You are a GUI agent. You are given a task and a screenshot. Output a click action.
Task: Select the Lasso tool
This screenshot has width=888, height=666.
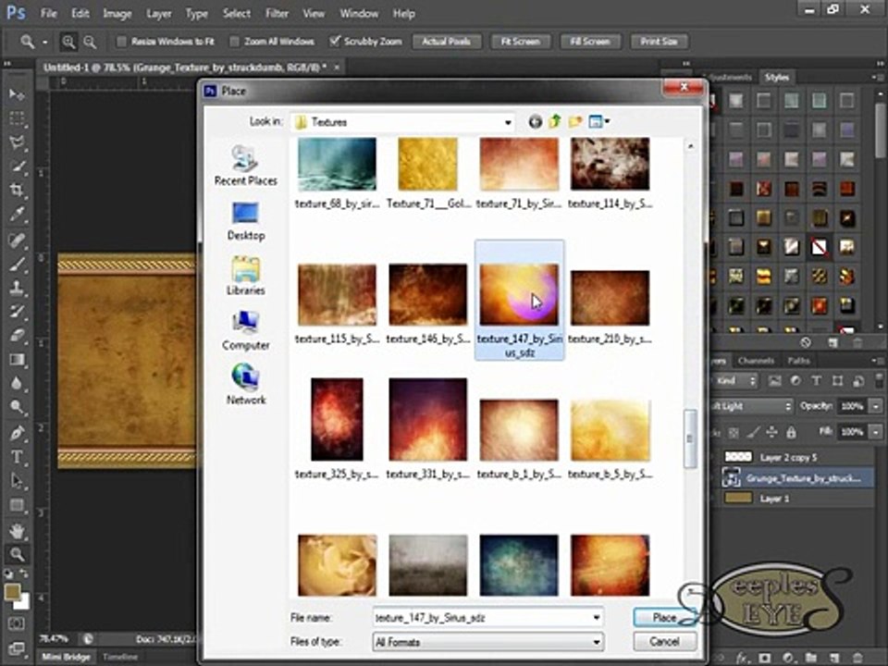coord(17,142)
